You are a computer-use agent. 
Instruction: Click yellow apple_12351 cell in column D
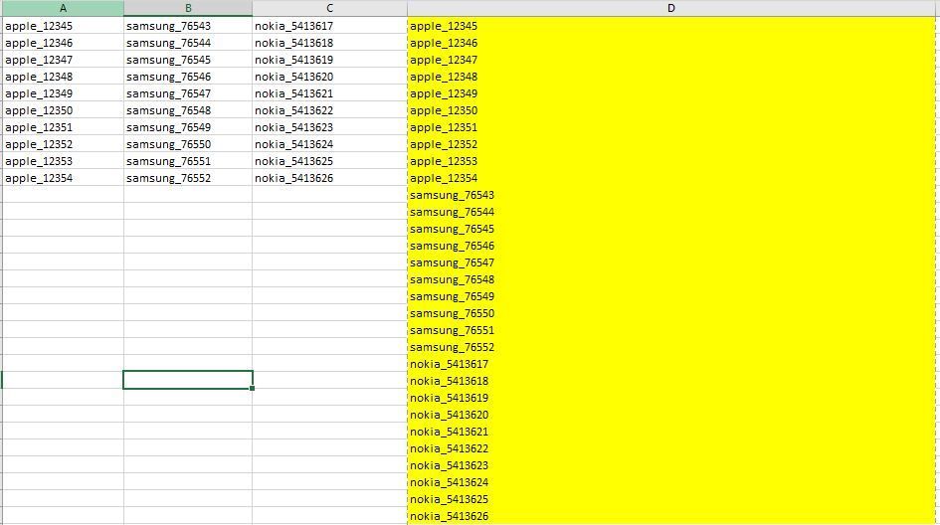click(x=671, y=127)
